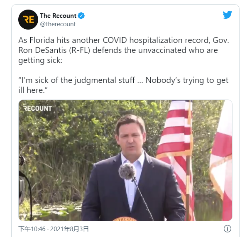Click the Florida flag at the video's right edge

coord(221,160)
